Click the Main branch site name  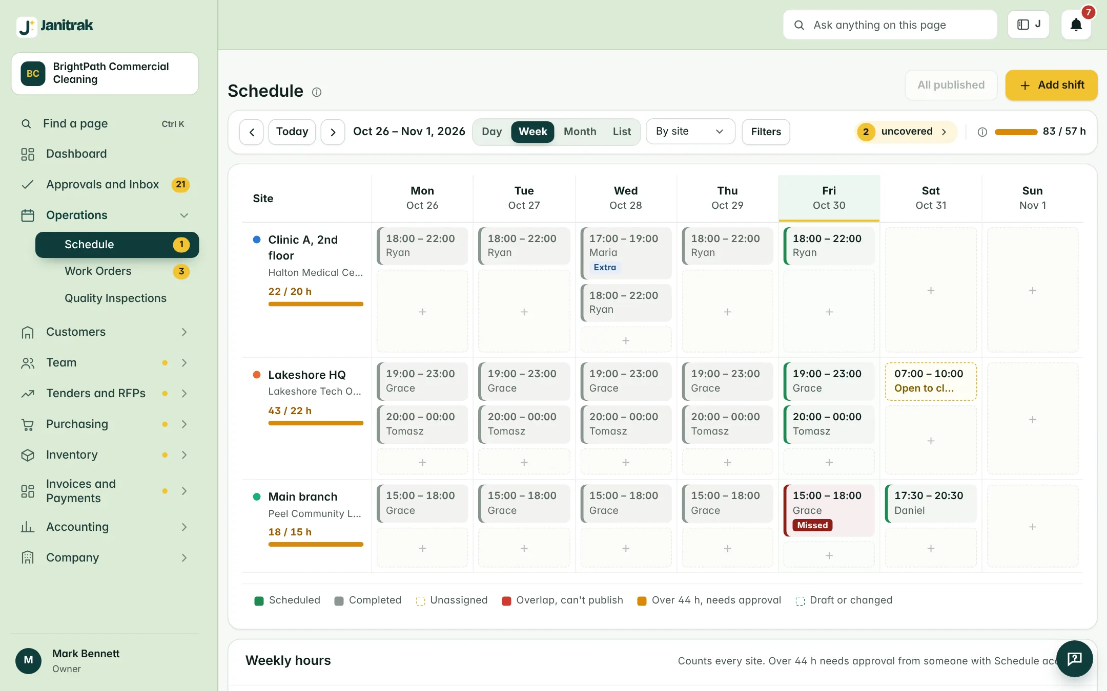(x=302, y=497)
